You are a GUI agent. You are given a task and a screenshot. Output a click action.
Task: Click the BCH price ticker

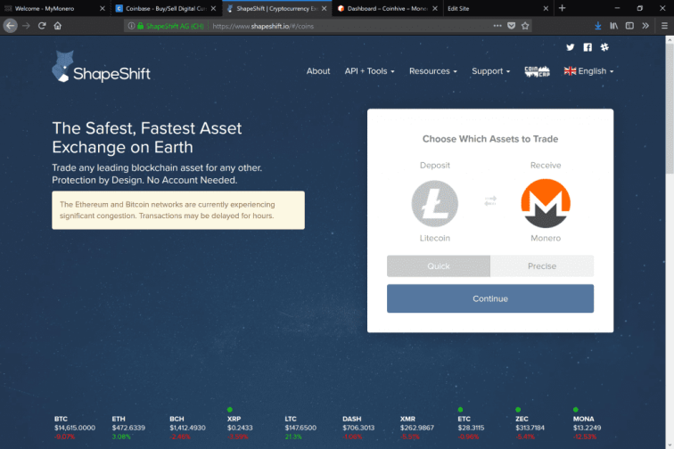[x=187, y=428]
